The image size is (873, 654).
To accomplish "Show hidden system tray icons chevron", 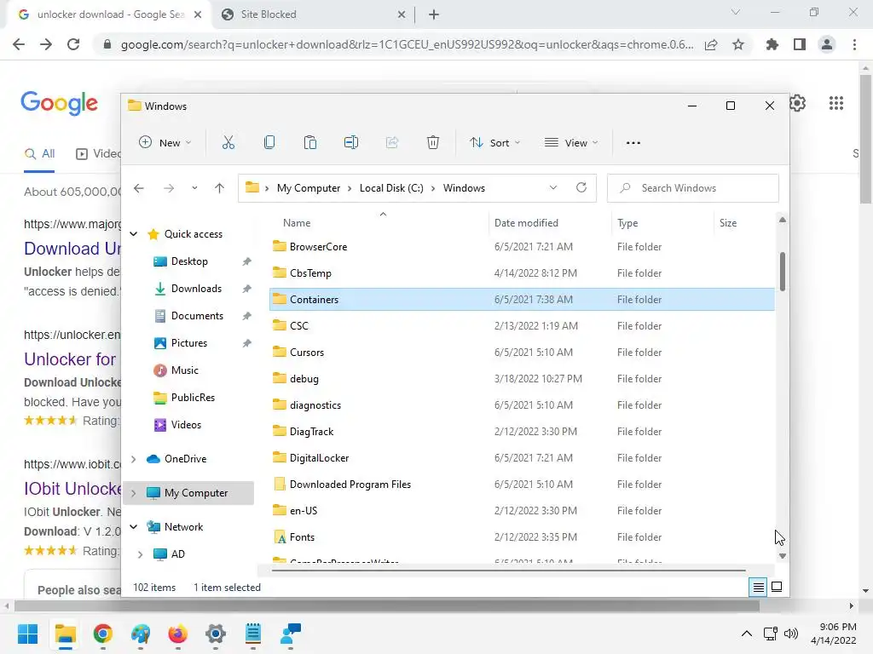I will click(747, 634).
